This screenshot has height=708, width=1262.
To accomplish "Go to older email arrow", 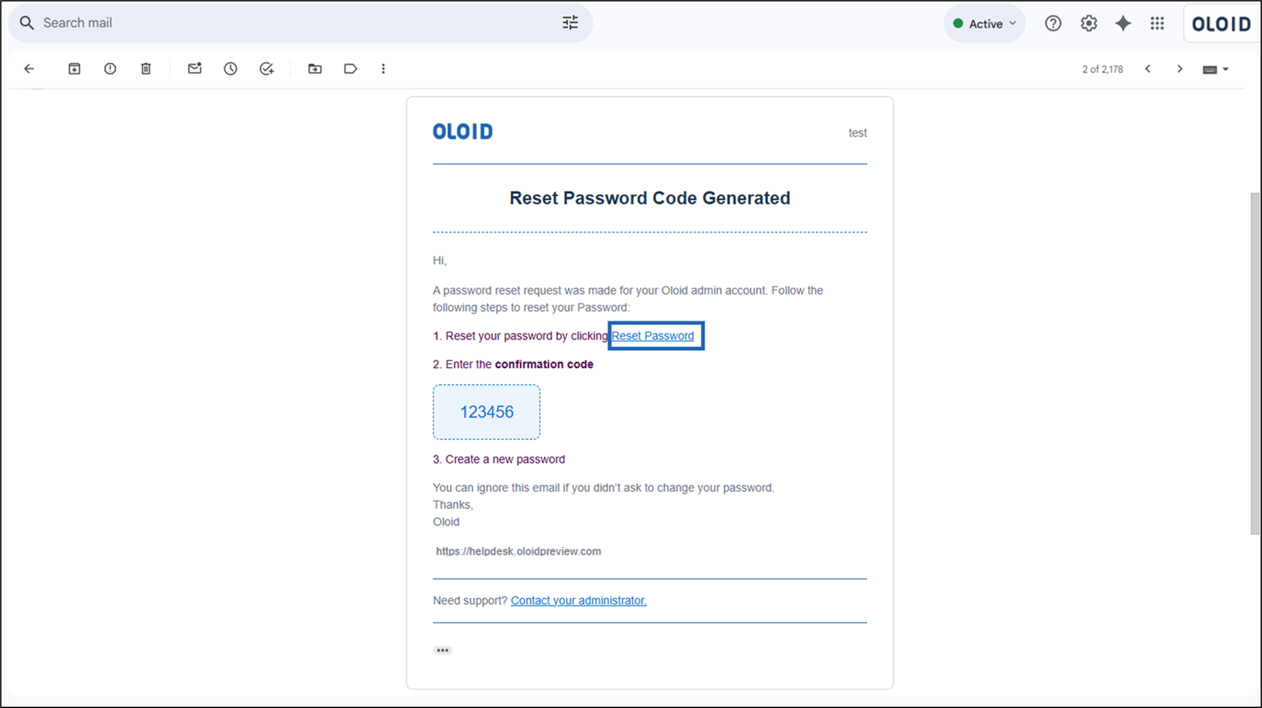I will tap(1179, 69).
